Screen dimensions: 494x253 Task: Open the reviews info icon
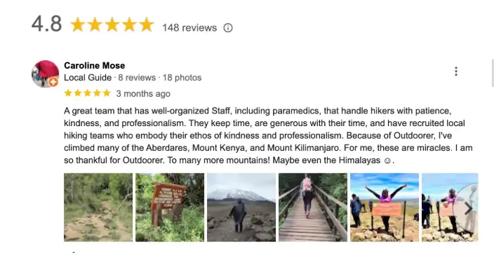pyautogui.click(x=228, y=28)
